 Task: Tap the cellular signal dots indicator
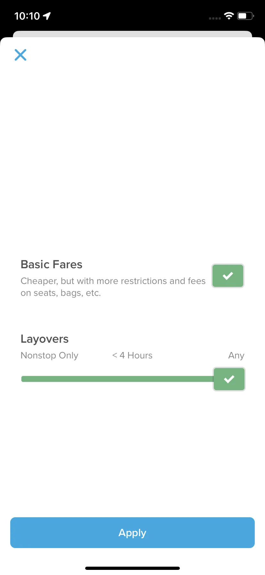tap(215, 18)
